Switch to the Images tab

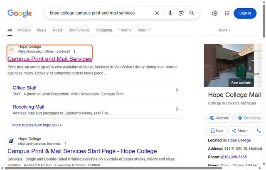[x=24, y=30]
